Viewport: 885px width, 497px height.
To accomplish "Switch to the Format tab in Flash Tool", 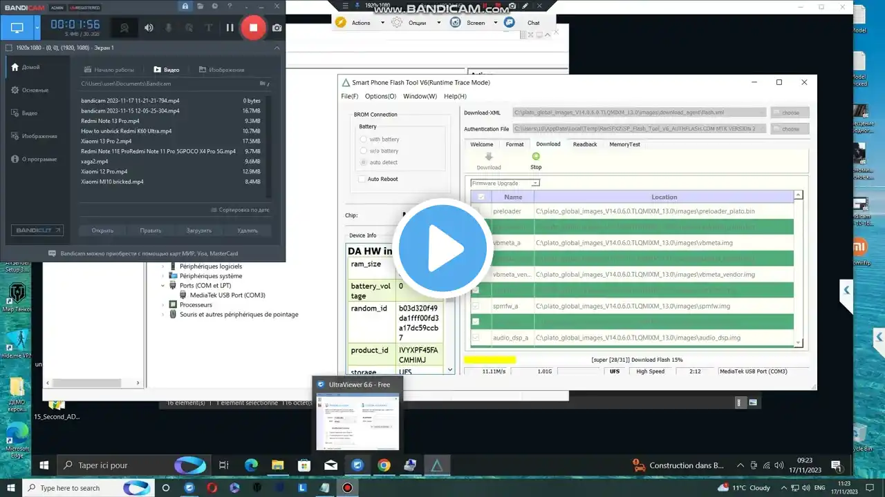I will (x=514, y=144).
